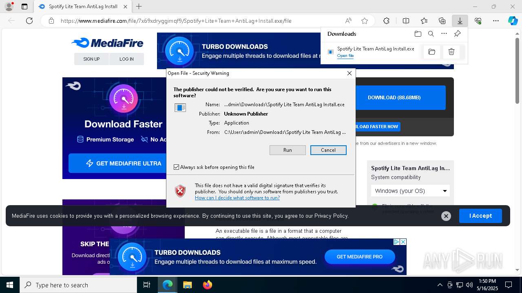Image resolution: width=522 pixels, height=293 pixels.
Task: Open the Extensions puzzle icon
Action: coord(386,21)
